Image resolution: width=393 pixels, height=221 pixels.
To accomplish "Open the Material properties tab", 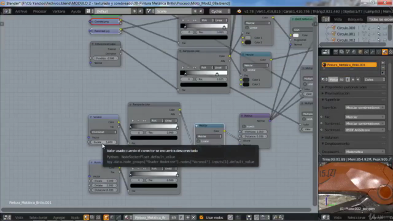I will (x=385, y=52).
